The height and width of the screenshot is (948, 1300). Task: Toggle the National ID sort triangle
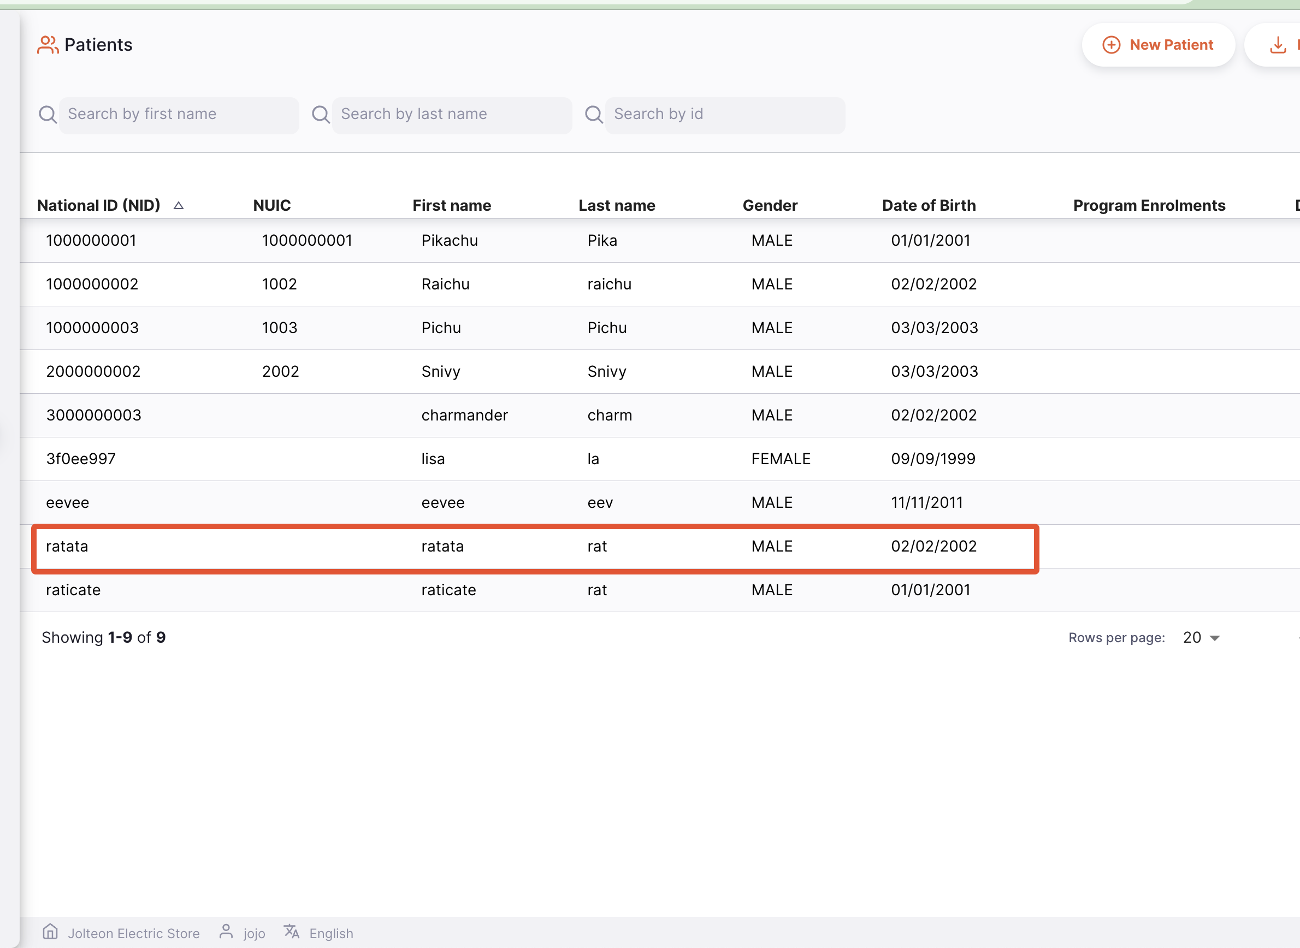pos(179,205)
